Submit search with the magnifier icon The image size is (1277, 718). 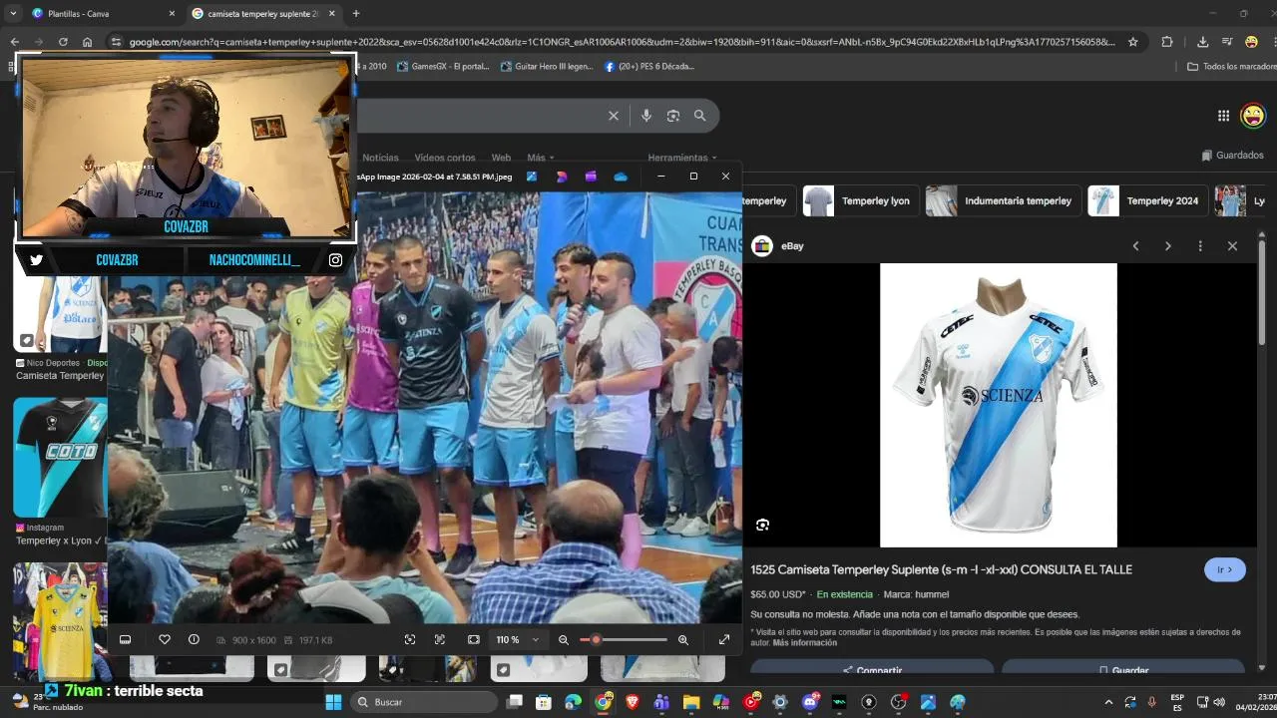coord(700,116)
